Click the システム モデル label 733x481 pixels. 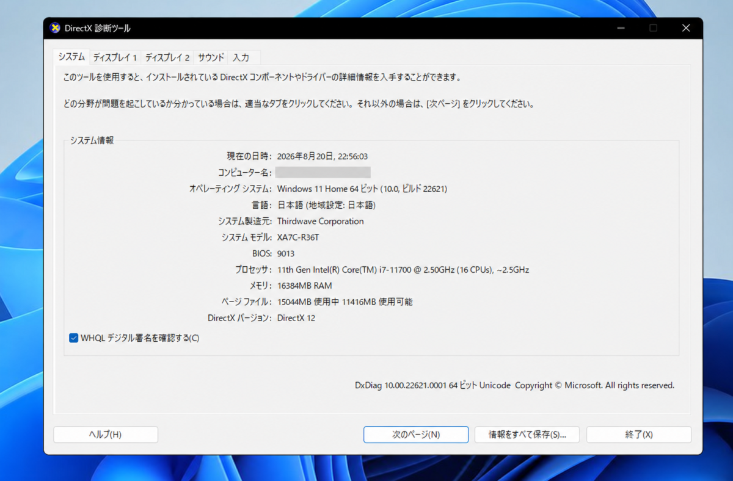[x=247, y=237]
